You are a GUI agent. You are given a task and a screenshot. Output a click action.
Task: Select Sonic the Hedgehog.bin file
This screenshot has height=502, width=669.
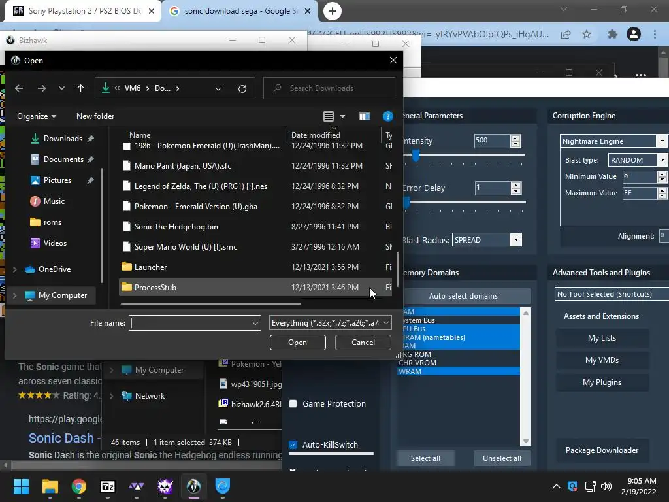coord(255,227)
